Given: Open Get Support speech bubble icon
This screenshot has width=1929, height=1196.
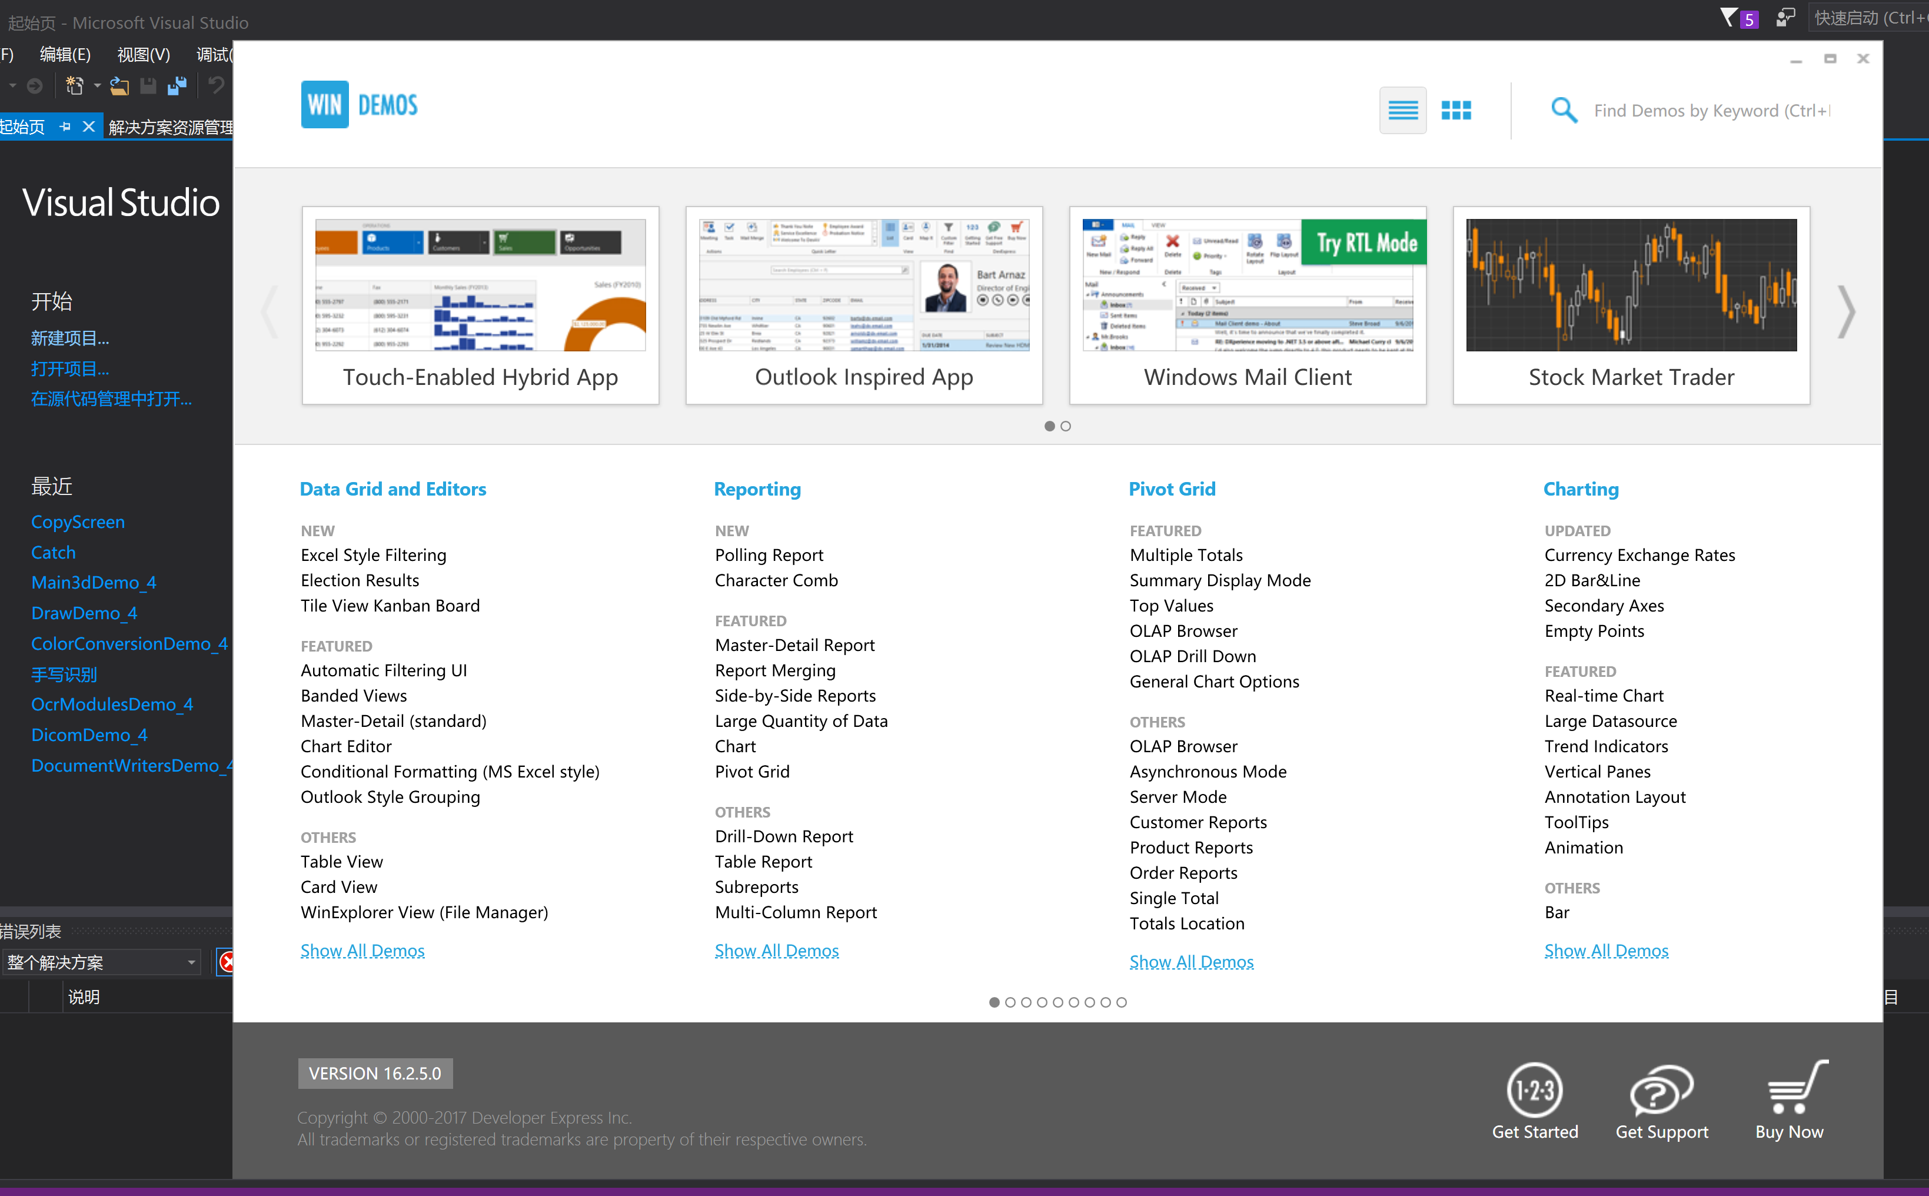Looking at the screenshot, I should point(1662,1090).
